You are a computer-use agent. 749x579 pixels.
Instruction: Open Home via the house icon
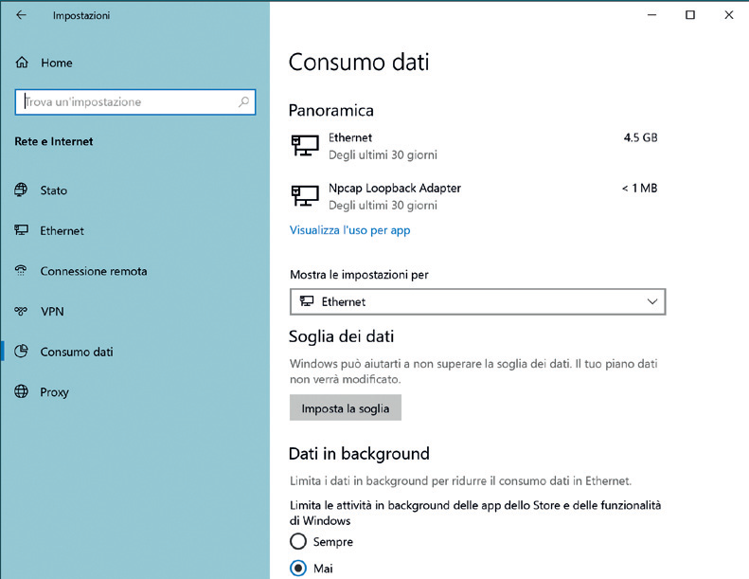click(22, 63)
